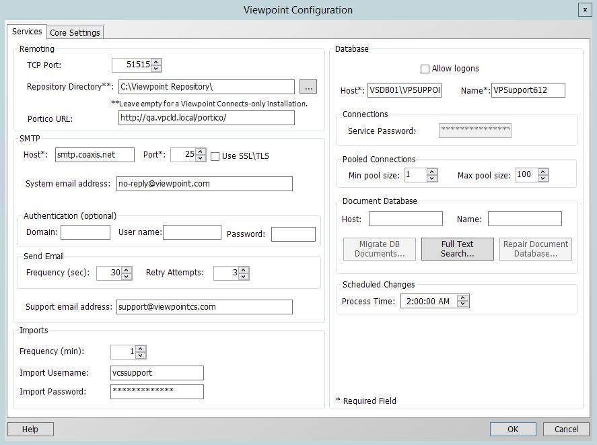Cancel the configuration dialog
The width and height of the screenshot is (597, 445).
566,430
